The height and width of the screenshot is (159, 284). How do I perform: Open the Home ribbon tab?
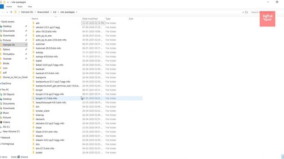tap(9, 7)
